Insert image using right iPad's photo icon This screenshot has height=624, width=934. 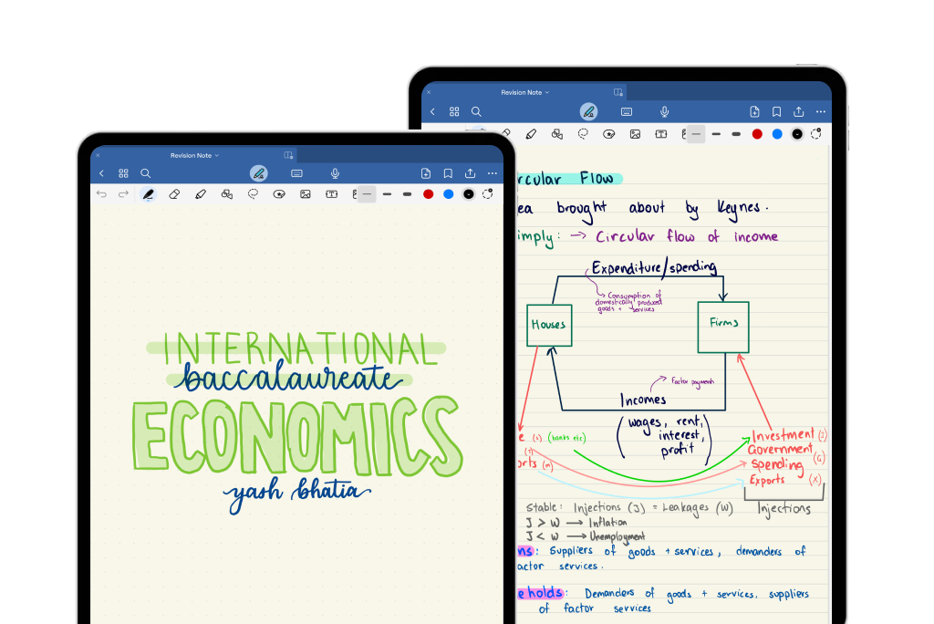pyautogui.click(x=635, y=134)
